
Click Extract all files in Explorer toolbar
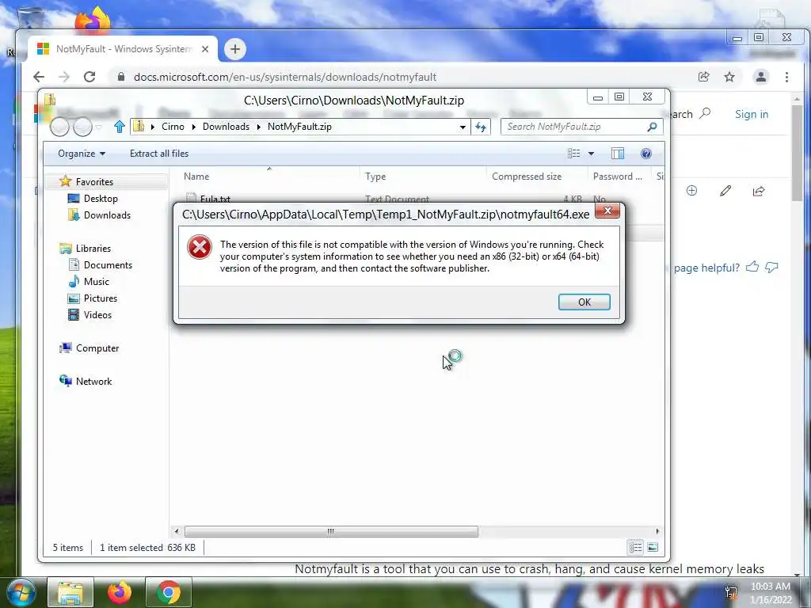158,154
